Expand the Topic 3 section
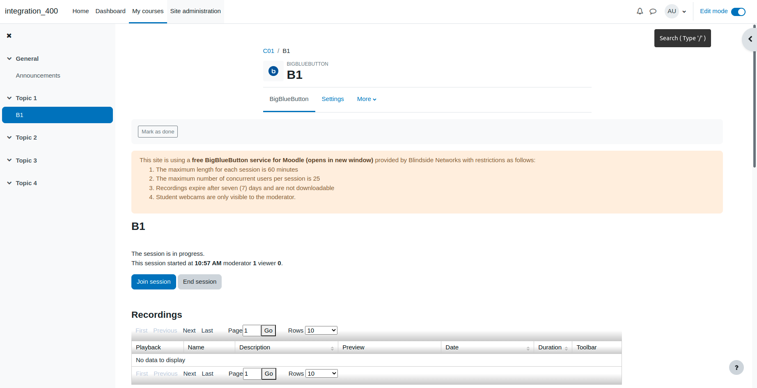The image size is (757, 388). [x=9, y=161]
